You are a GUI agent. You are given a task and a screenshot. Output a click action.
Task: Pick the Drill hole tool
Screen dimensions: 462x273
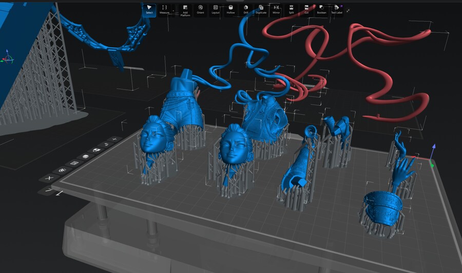point(246,9)
